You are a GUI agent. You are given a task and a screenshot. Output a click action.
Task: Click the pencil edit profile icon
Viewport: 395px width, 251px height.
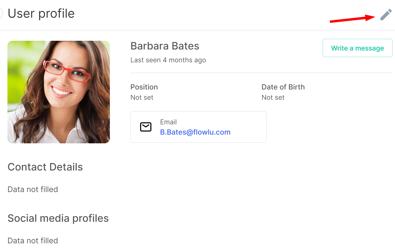[x=386, y=14]
